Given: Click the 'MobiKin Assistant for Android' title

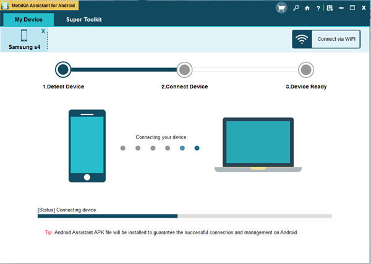Looking at the screenshot, I should coord(43,6).
